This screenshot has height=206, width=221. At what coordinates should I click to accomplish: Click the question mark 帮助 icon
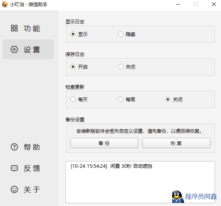[14, 147]
